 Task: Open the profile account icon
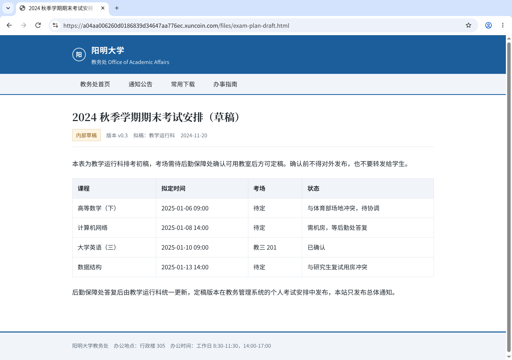tap(489, 25)
